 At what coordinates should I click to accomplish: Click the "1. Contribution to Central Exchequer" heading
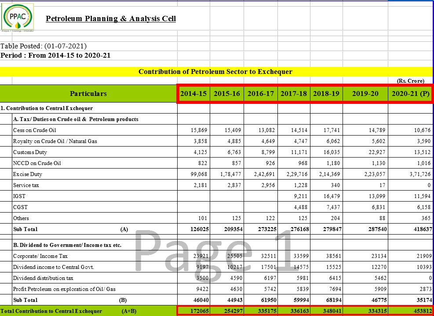pyautogui.click(x=47, y=108)
